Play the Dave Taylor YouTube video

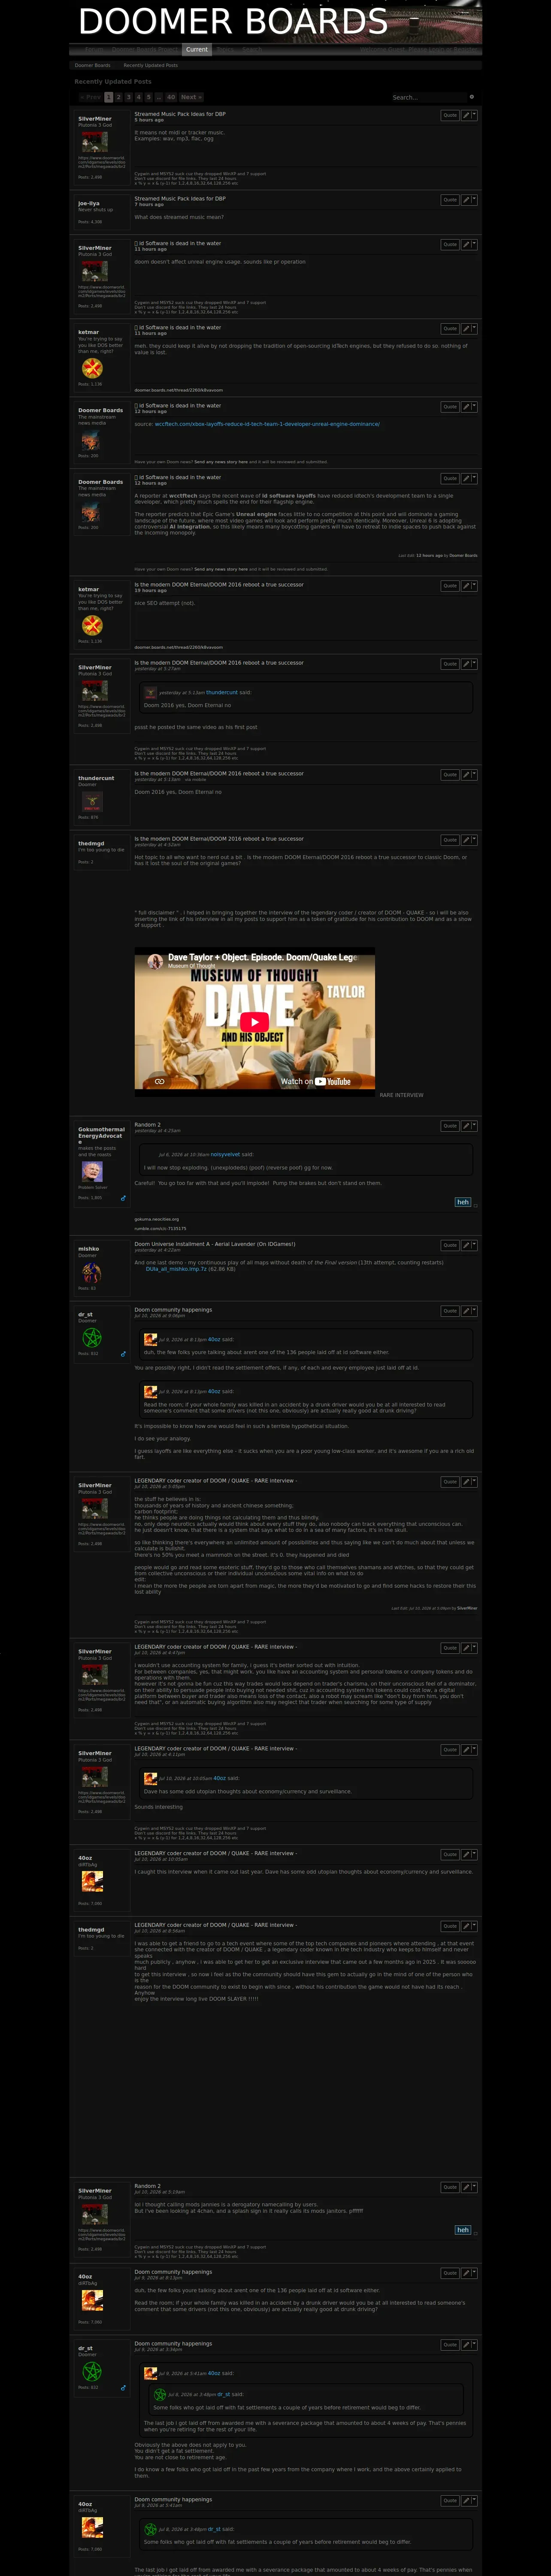[x=255, y=1021]
